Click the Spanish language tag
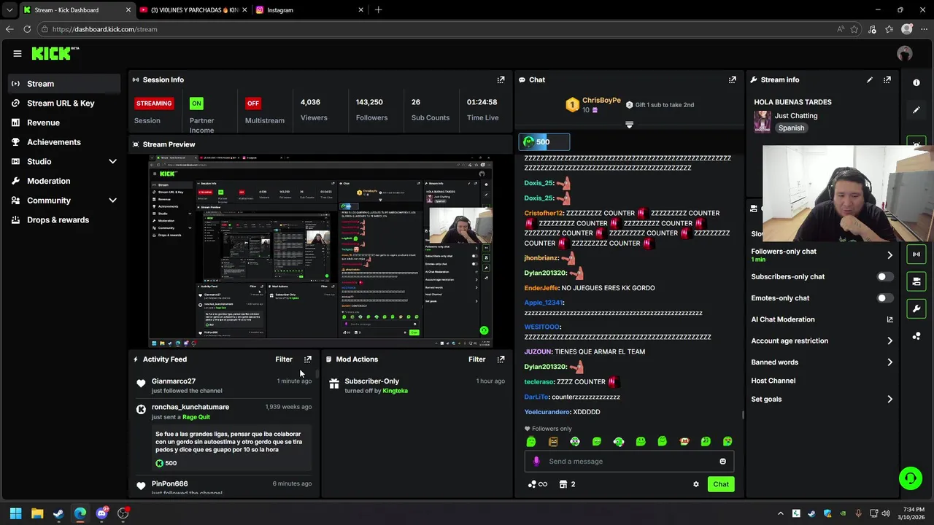The height and width of the screenshot is (525, 934). (791, 128)
